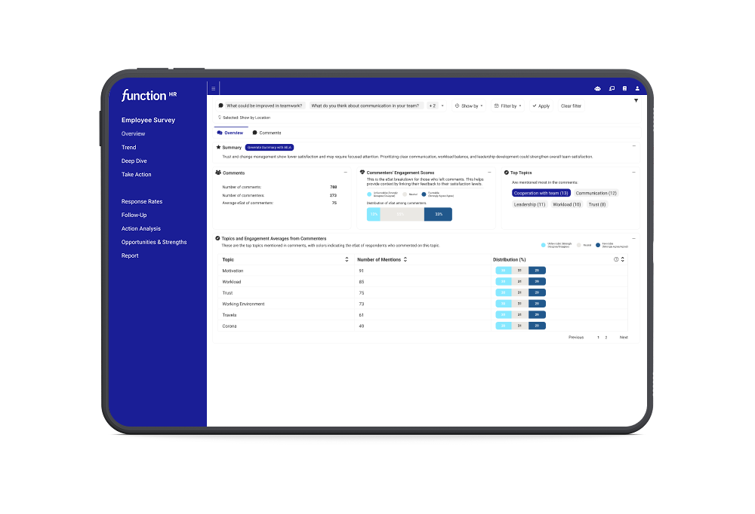Click the Apply button
The width and height of the screenshot is (755, 514).
tap(541, 106)
